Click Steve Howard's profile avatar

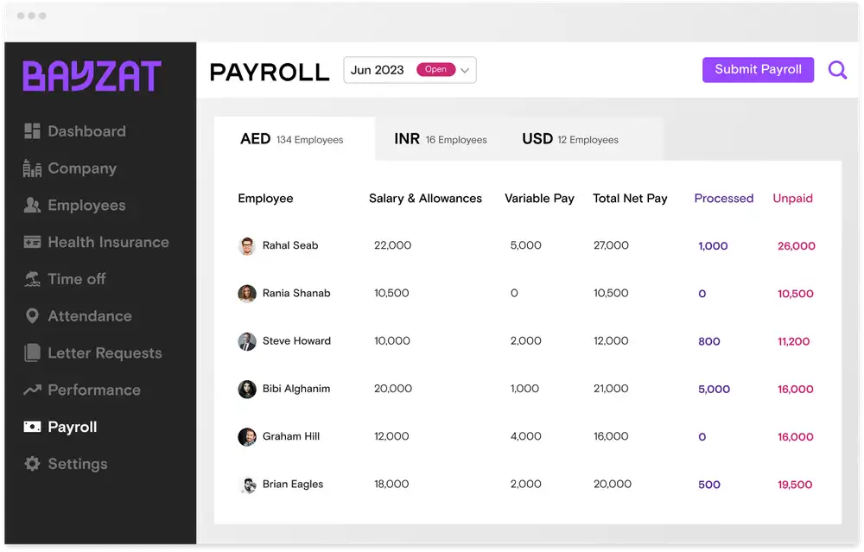tap(246, 340)
